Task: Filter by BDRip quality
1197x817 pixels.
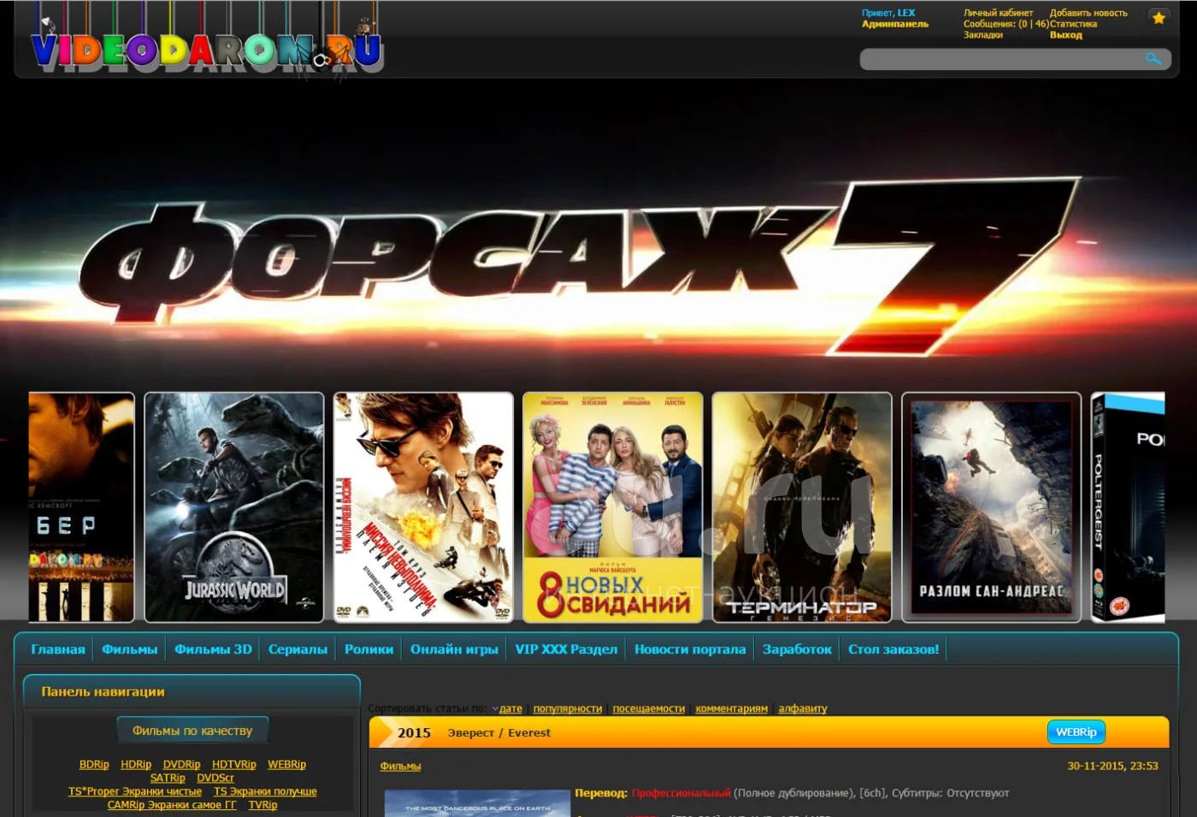Action: (94, 765)
